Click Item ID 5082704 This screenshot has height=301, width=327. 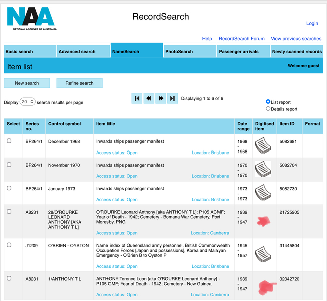point(288,165)
